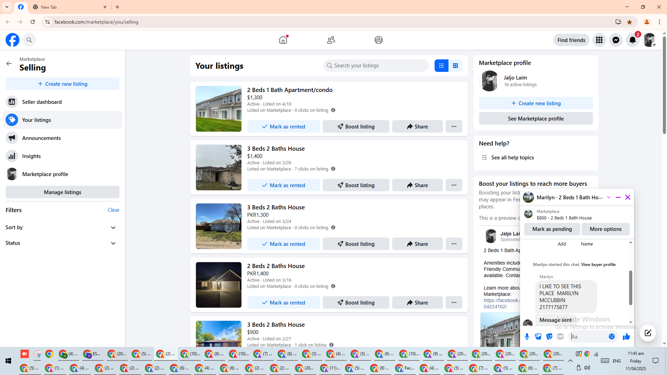Open the Facebook search magnifier
Viewport: 667px width, 375px height.
tap(29, 40)
